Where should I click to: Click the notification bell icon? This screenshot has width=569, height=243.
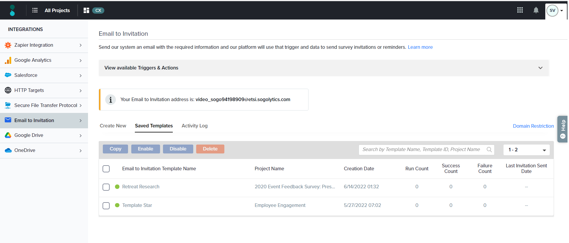[x=536, y=10]
